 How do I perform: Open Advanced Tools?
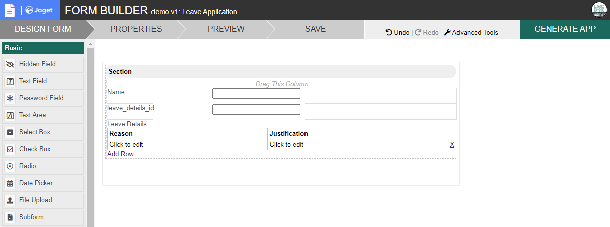pyautogui.click(x=471, y=32)
